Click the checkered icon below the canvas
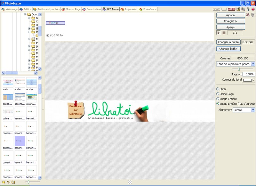The height and width of the screenshot is (186, 256). coord(130,182)
